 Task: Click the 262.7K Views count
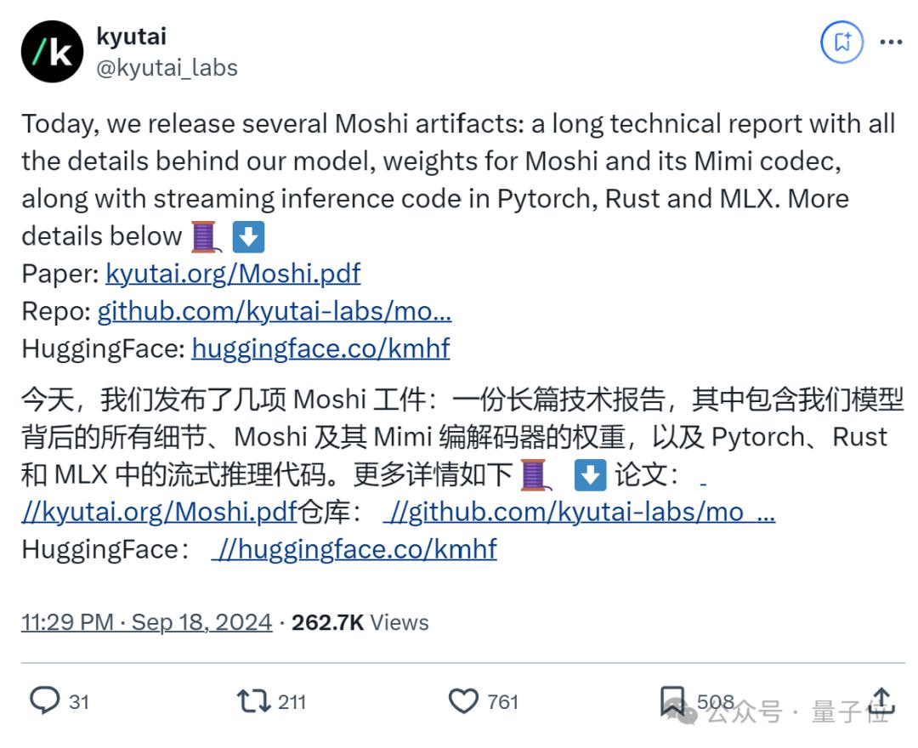pyautogui.click(x=360, y=622)
